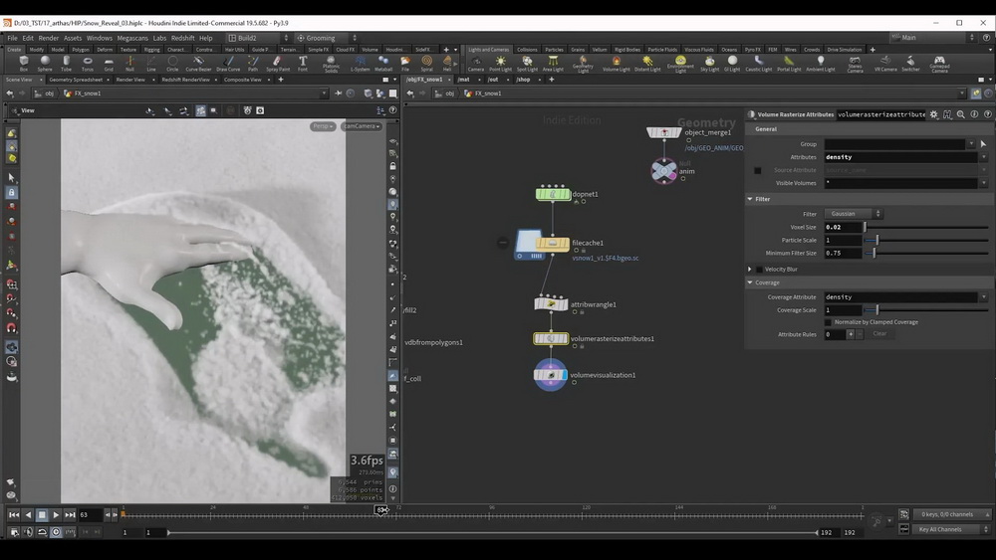The width and height of the screenshot is (996, 560).
Task: Jump to first frame button
Action: 13,515
